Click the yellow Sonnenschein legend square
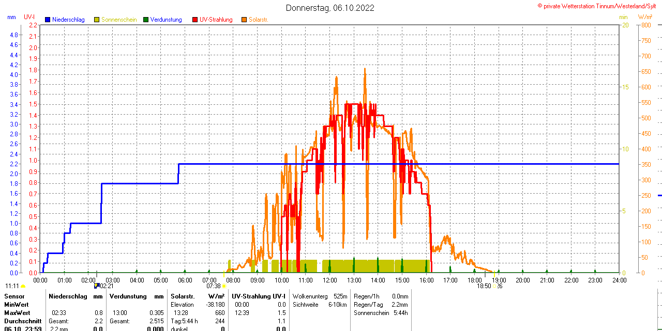 (x=97, y=20)
